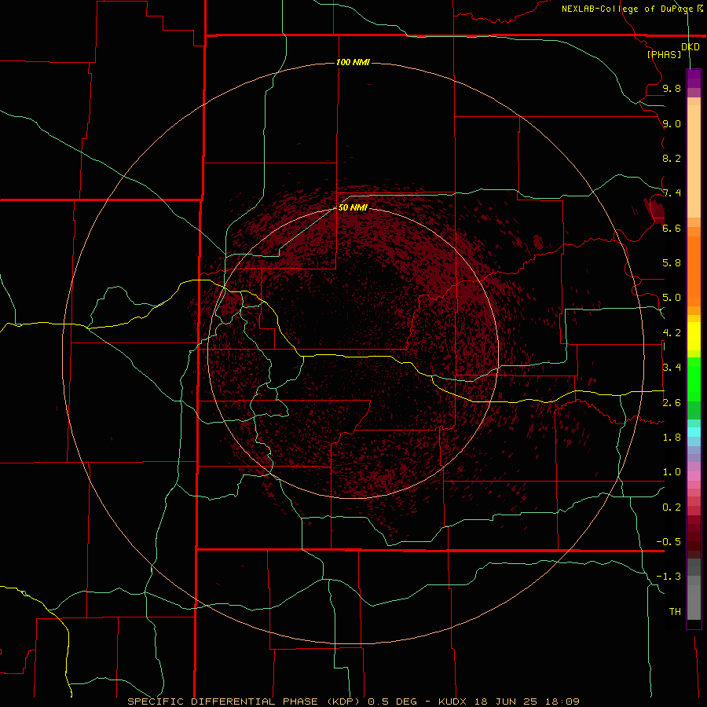Select the 5.8 legend value
The height and width of the screenshot is (707, 707).
click(672, 263)
